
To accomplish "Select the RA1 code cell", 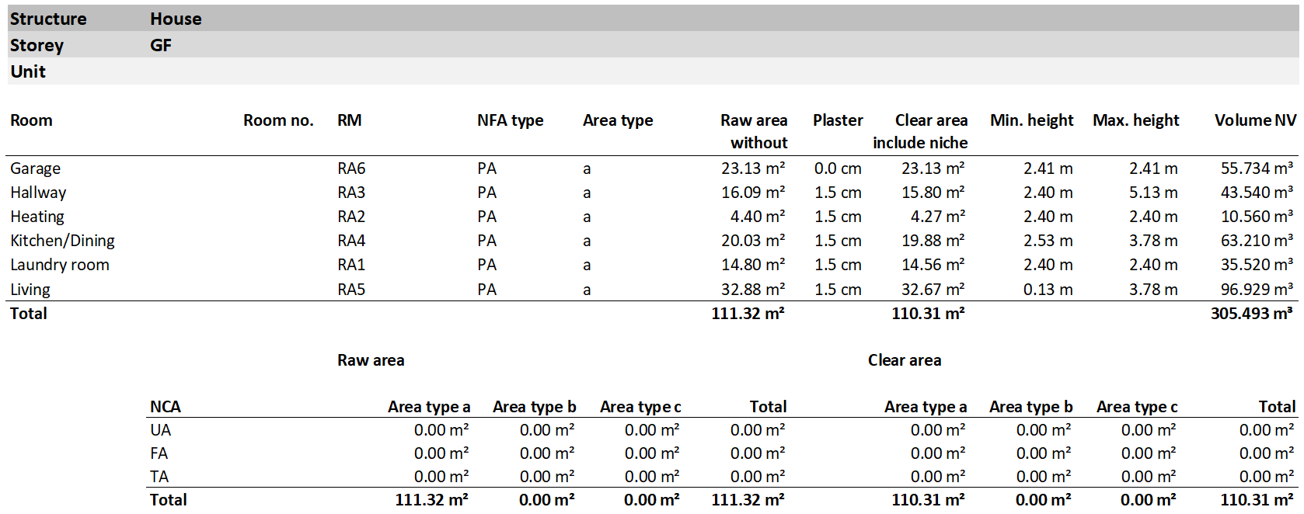I will click(x=351, y=265).
